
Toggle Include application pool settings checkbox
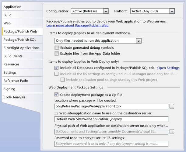coord(62,80)
